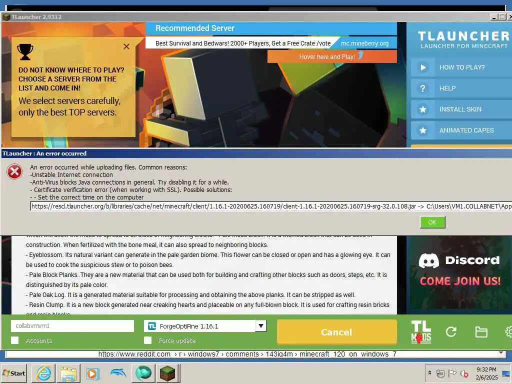Open Windows Explorer folder in taskbar
The width and height of the screenshot is (512, 384).
68,373
